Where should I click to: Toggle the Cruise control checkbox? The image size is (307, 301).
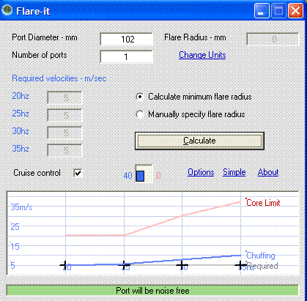(x=78, y=173)
